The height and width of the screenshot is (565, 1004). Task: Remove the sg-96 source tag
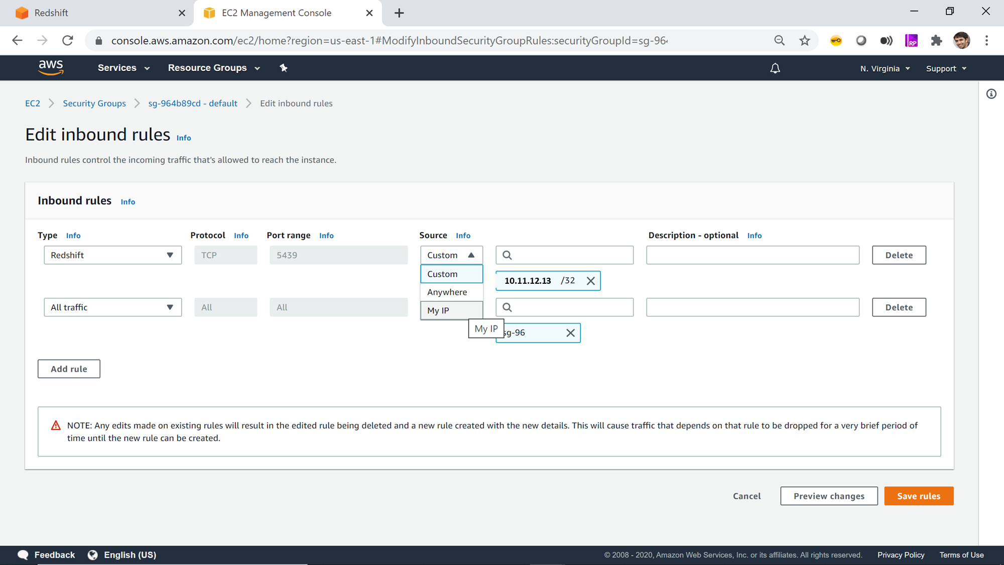pyautogui.click(x=570, y=333)
